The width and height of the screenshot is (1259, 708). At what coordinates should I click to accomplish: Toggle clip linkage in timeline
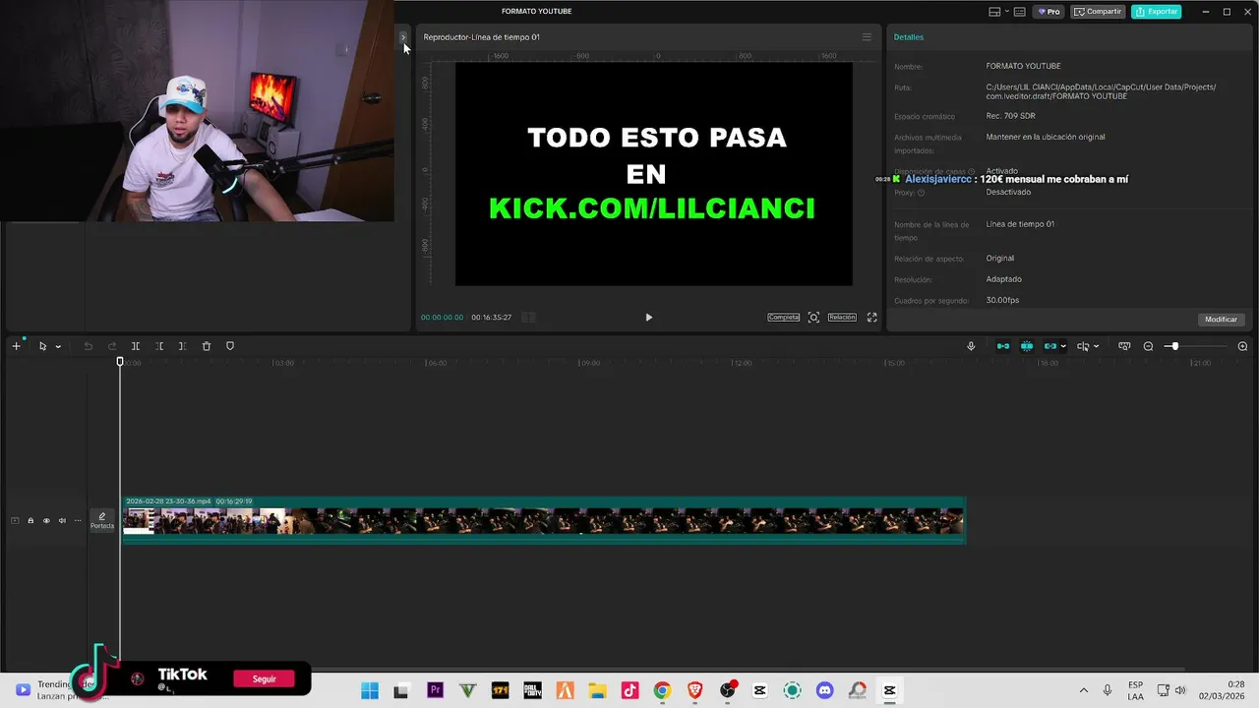1050,346
